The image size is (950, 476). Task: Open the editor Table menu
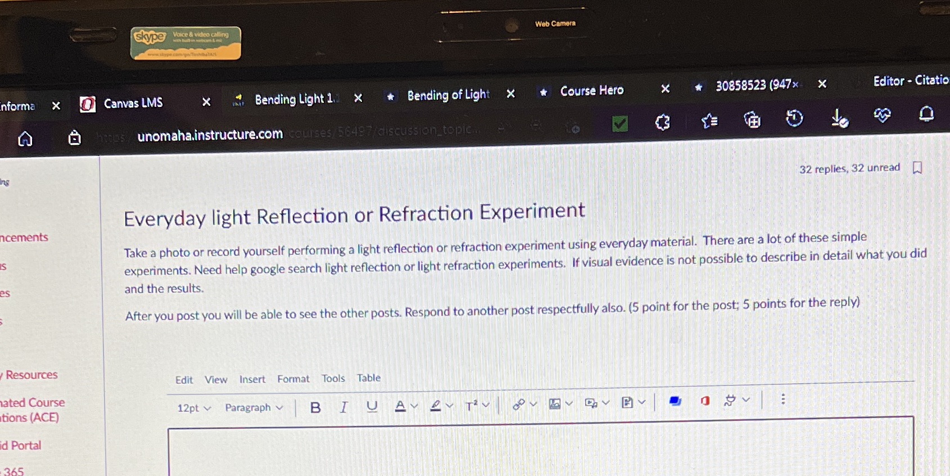[369, 378]
